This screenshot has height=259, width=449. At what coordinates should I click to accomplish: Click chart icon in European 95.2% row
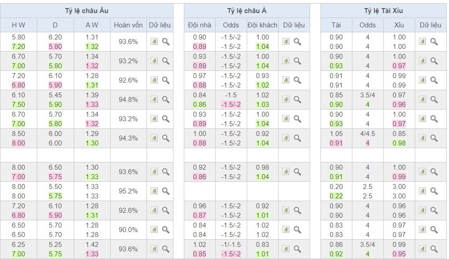click(154, 191)
